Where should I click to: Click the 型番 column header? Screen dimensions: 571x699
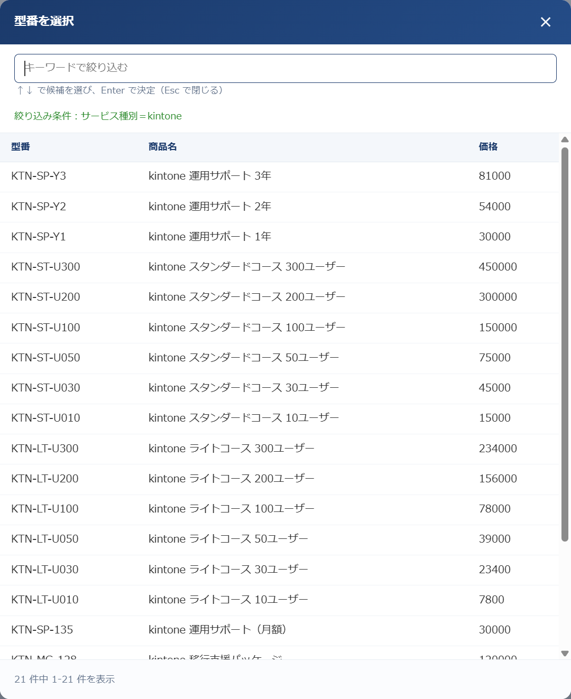(x=21, y=147)
